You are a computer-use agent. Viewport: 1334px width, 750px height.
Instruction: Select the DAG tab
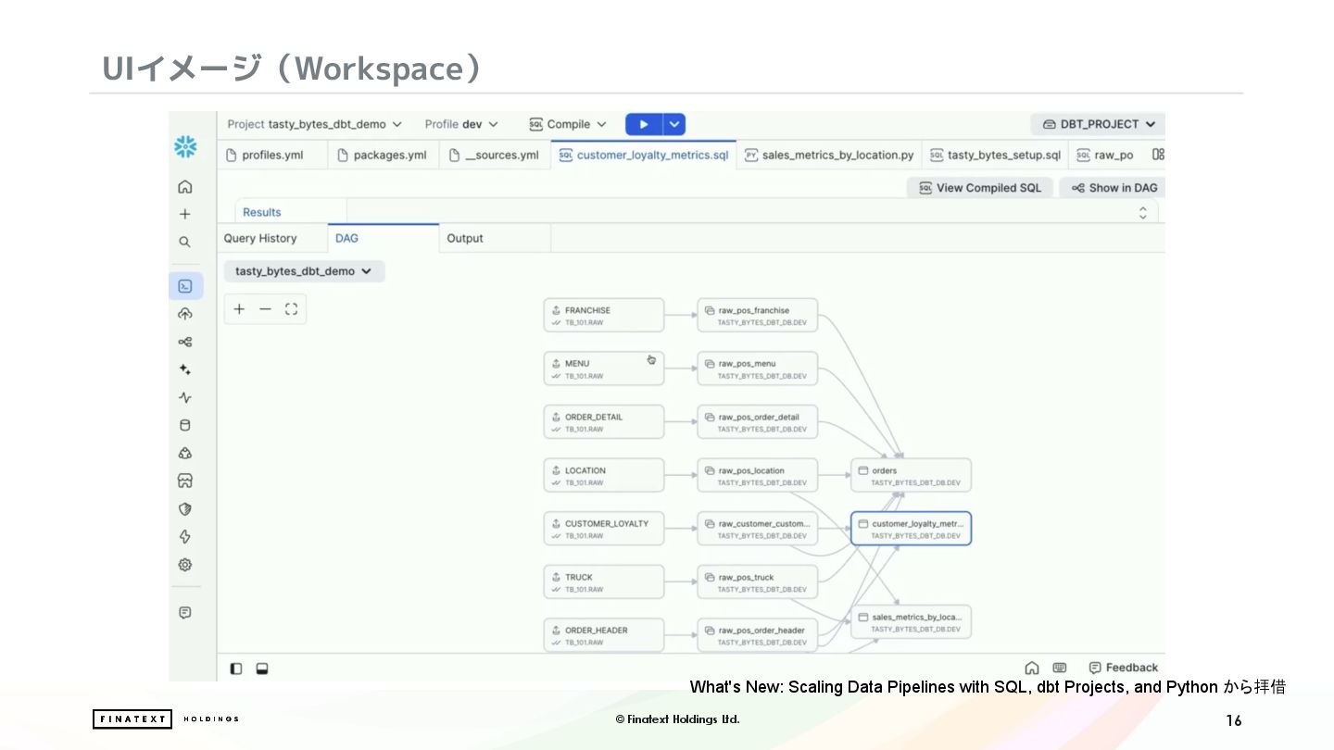[383, 238]
